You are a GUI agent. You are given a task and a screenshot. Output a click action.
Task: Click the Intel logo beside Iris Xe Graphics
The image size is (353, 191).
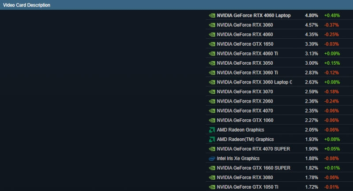click(212, 158)
